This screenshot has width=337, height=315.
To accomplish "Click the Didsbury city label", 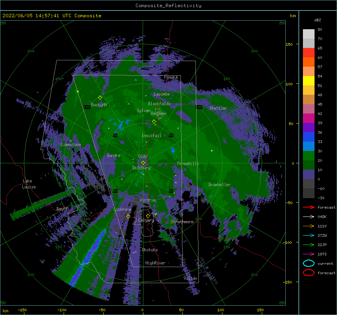I will coord(141,168).
